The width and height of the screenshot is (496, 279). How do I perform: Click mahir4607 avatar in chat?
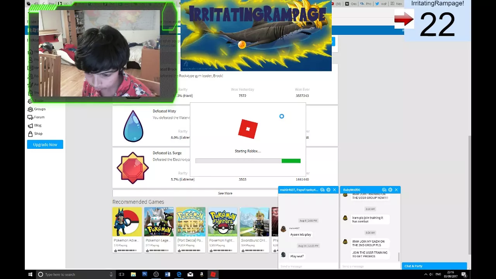[x=283, y=229]
